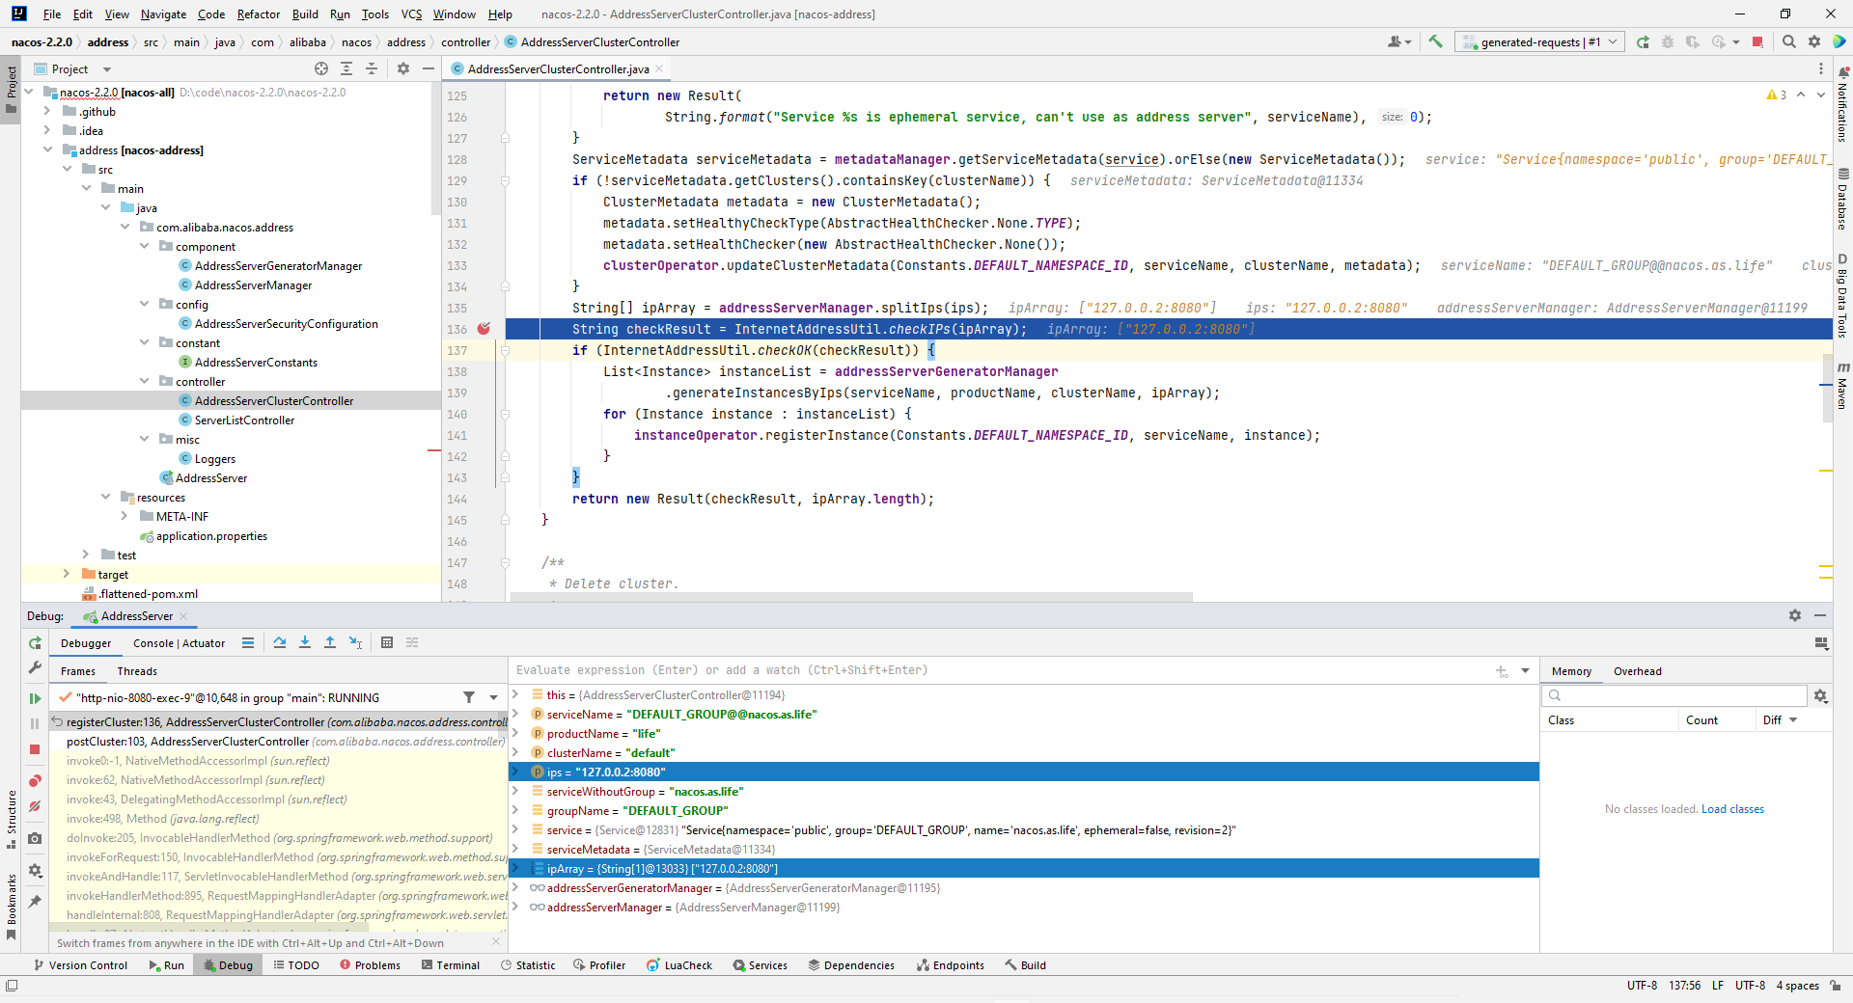Open Project panel options gear
This screenshot has width=1853, height=1003.
[403, 68]
